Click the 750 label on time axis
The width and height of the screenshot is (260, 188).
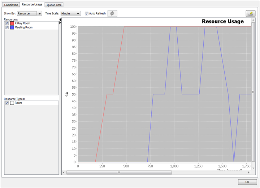[150, 166]
